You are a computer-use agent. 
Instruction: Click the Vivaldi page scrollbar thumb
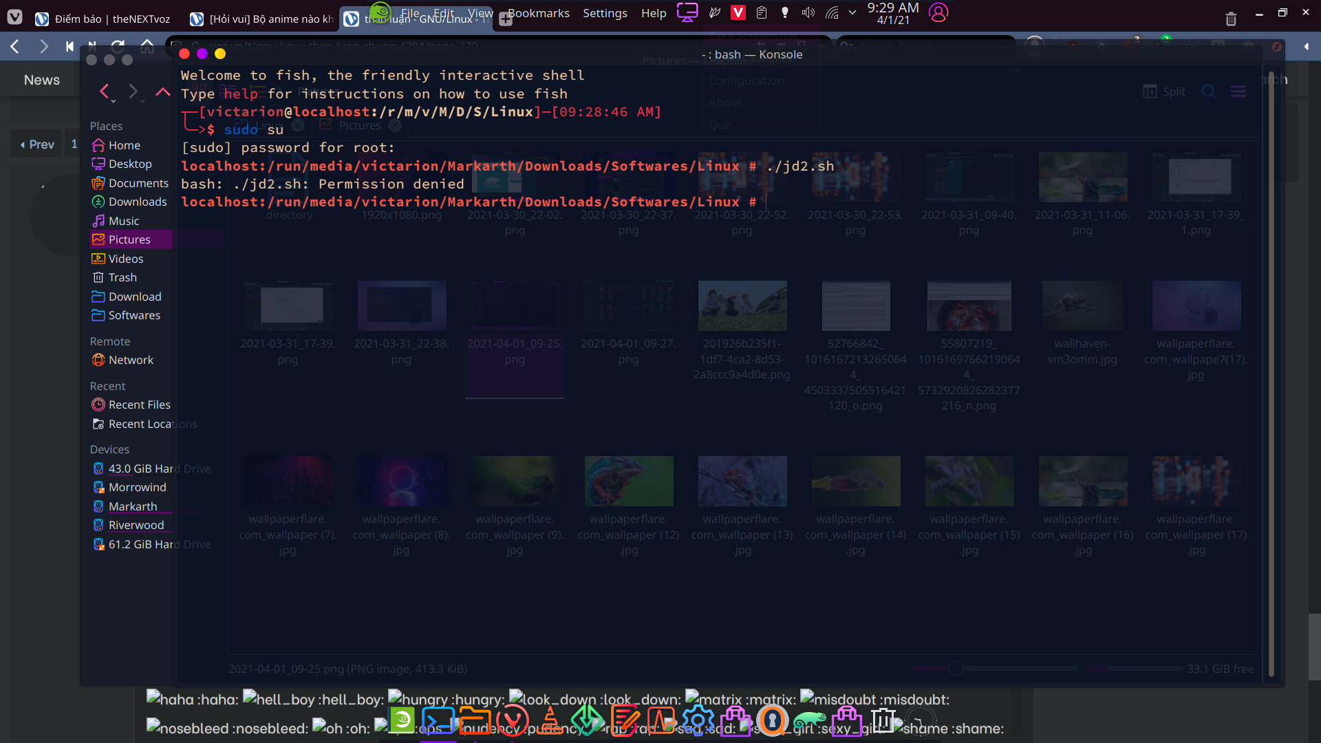coord(1314,647)
